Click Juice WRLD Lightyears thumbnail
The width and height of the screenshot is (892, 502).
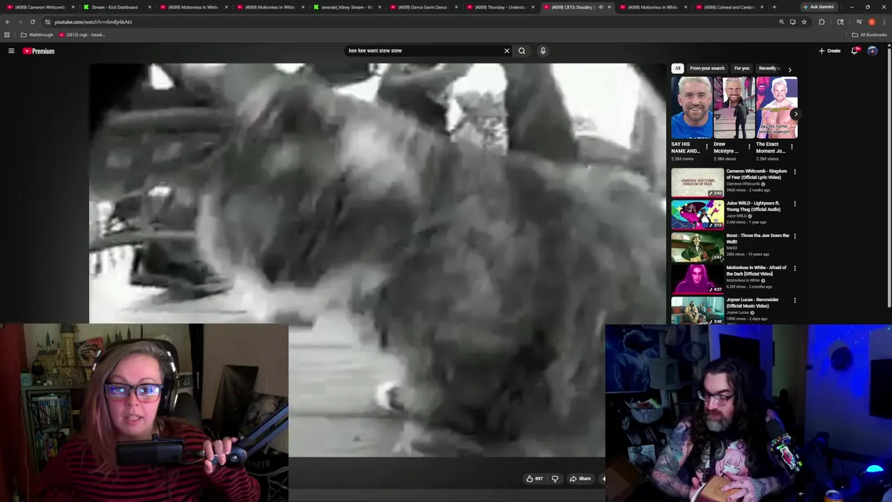click(698, 215)
